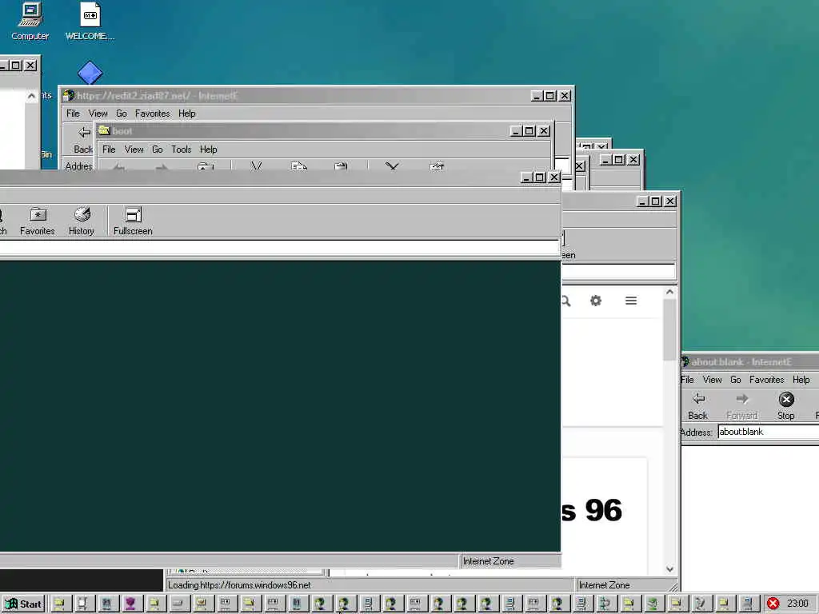819x614 pixels.
Task: Click Forward in the about:blank browser
Action: pyautogui.click(x=741, y=405)
